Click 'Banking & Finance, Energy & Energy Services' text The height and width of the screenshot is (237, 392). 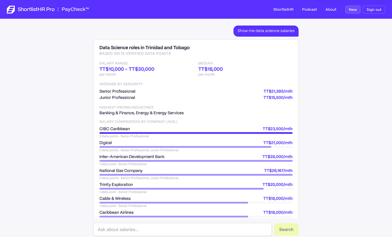[142, 113]
